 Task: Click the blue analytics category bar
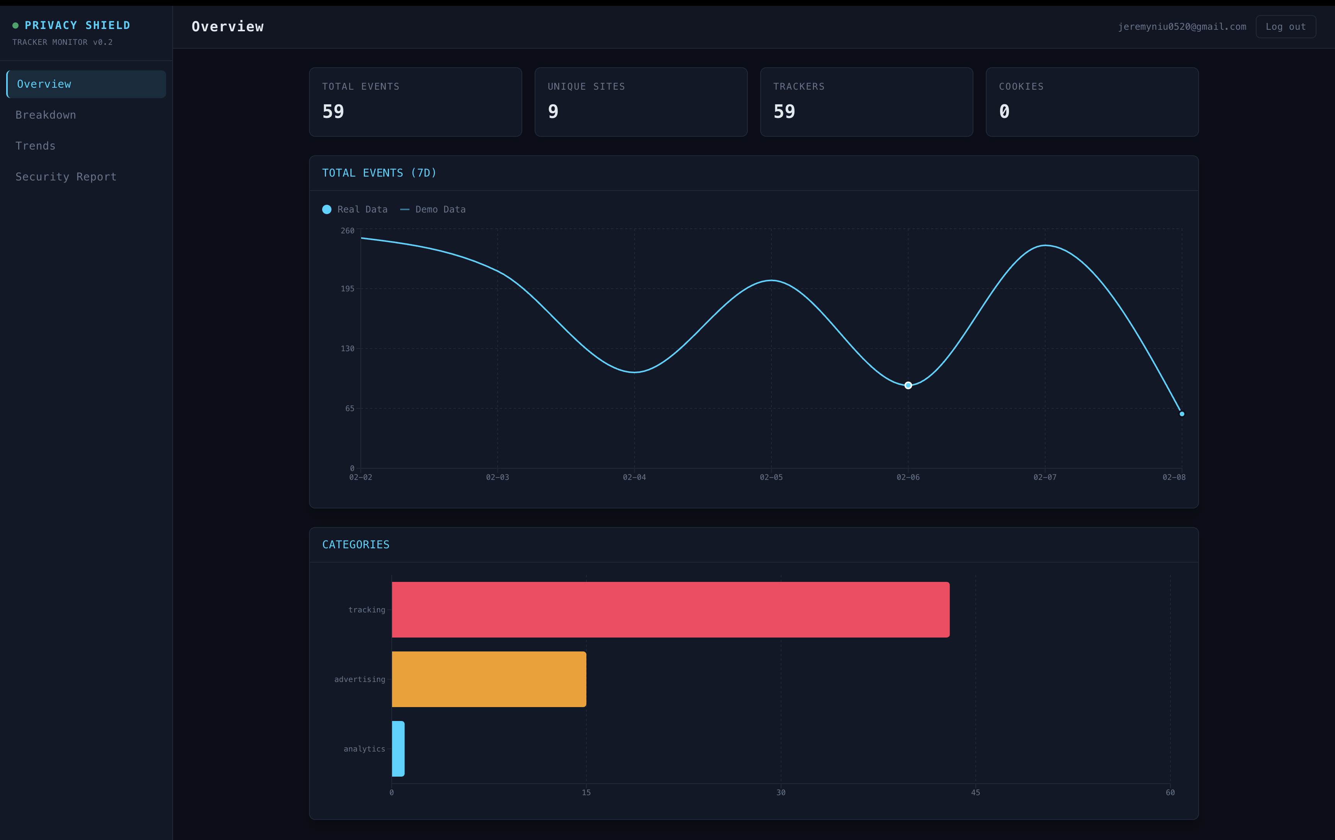[398, 748]
